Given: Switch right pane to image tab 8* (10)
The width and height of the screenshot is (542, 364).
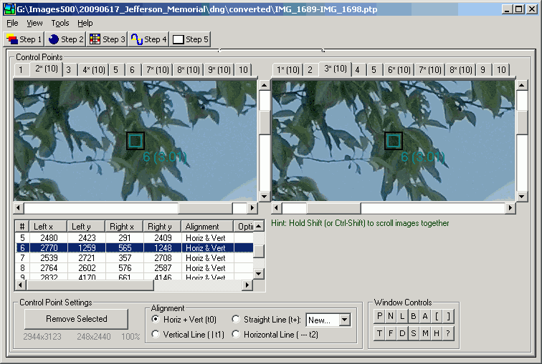Looking at the screenshot, I should [x=461, y=70].
